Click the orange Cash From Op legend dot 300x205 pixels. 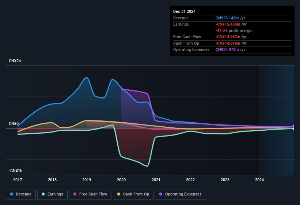pos(119,194)
